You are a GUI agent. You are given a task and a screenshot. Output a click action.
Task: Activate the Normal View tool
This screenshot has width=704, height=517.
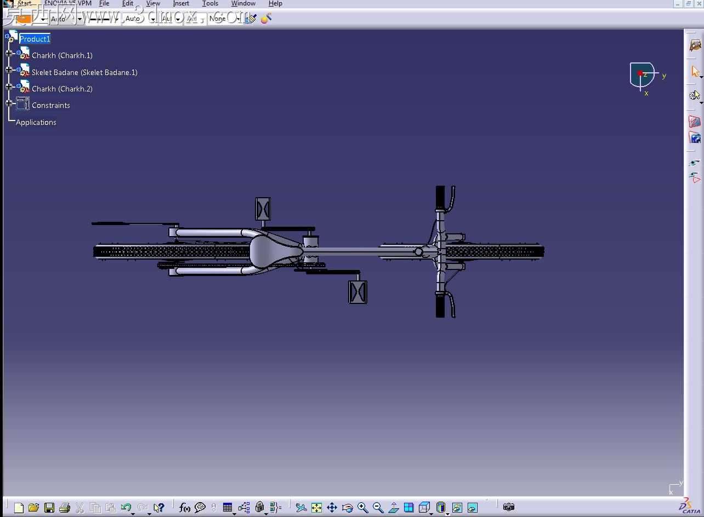(x=393, y=508)
